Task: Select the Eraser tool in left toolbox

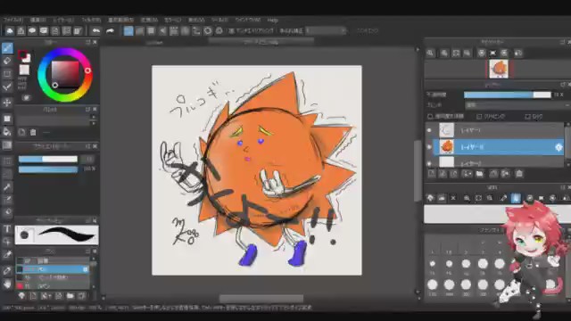Action: point(7,61)
